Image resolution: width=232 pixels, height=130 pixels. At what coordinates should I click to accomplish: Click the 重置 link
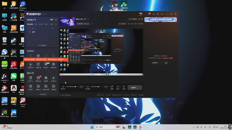coord(171,58)
